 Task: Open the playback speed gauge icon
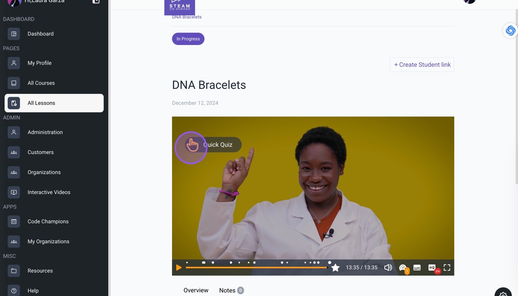(403, 268)
